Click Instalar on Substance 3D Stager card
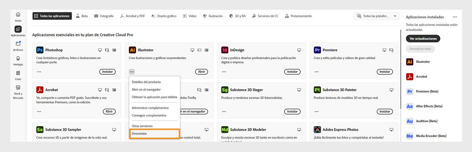The width and height of the screenshot is (472, 152). tap(292, 112)
